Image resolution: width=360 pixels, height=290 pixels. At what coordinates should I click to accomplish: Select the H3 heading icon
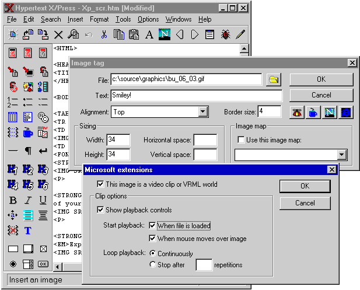pyautogui.click(x=43, y=170)
